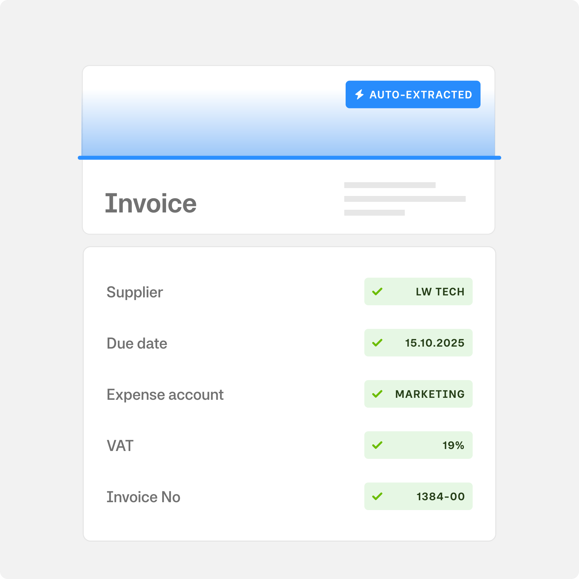
Task: Click the Invoice No label
Action: tap(143, 497)
